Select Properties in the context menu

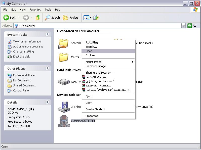[92, 116]
